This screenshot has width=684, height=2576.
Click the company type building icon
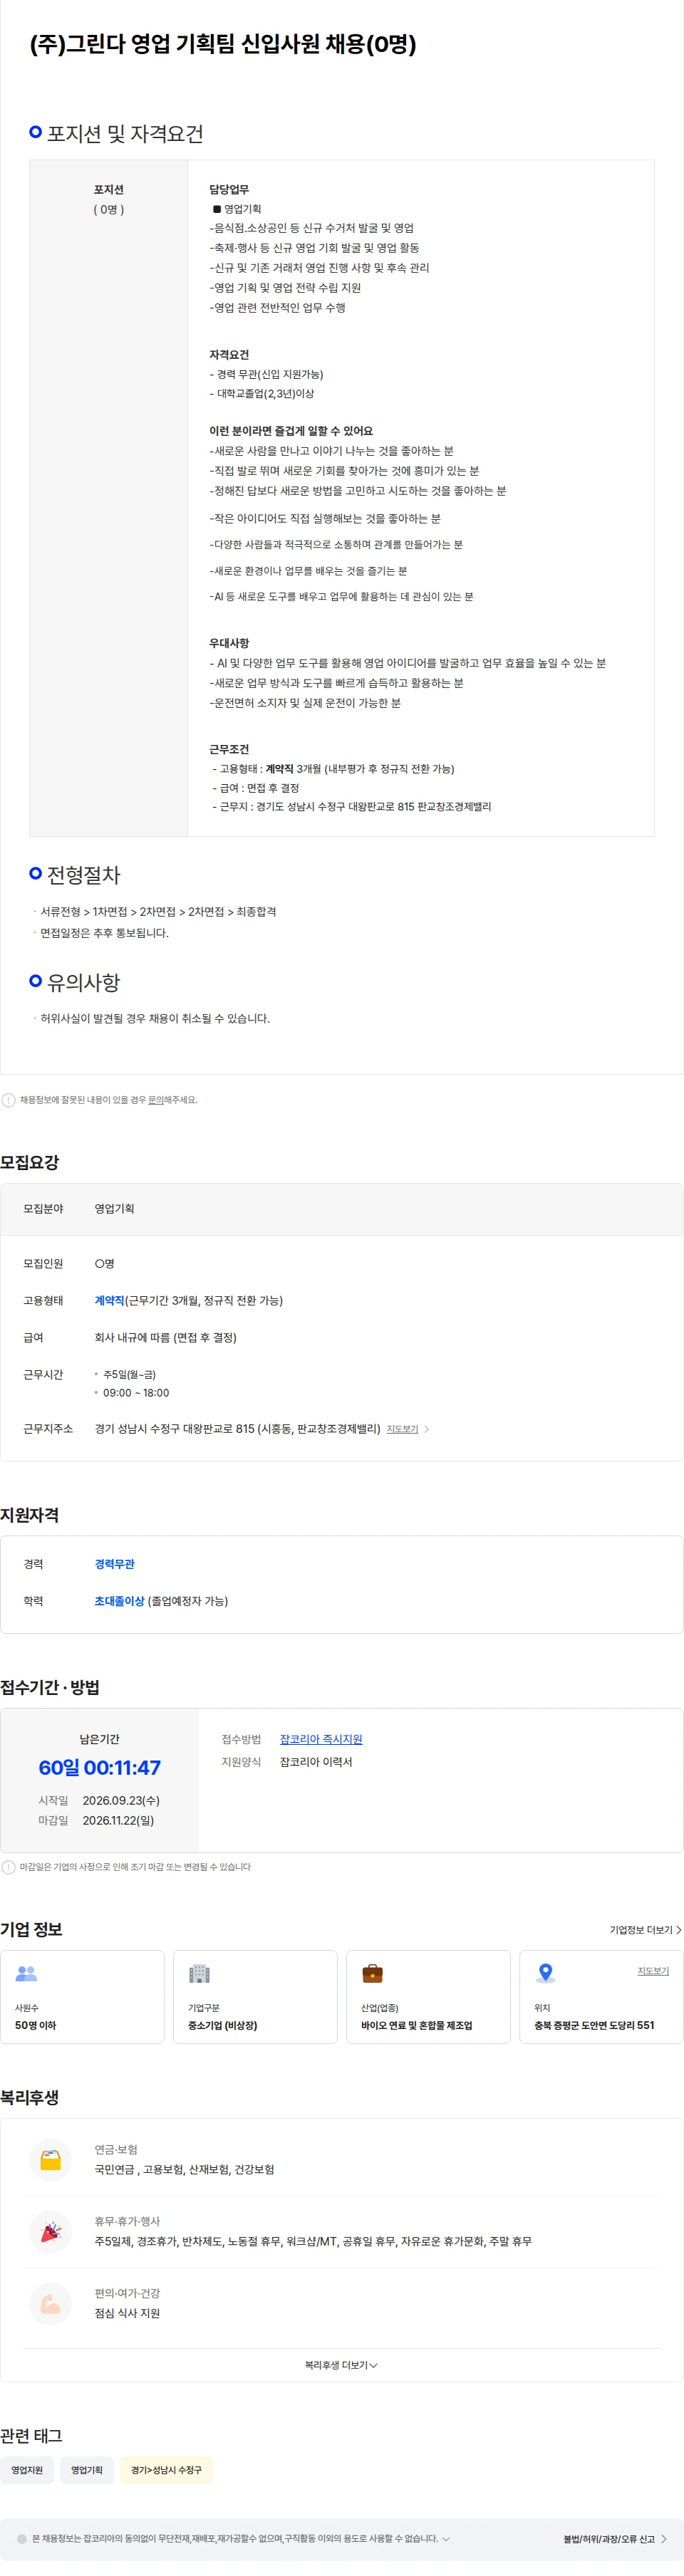199,1973
